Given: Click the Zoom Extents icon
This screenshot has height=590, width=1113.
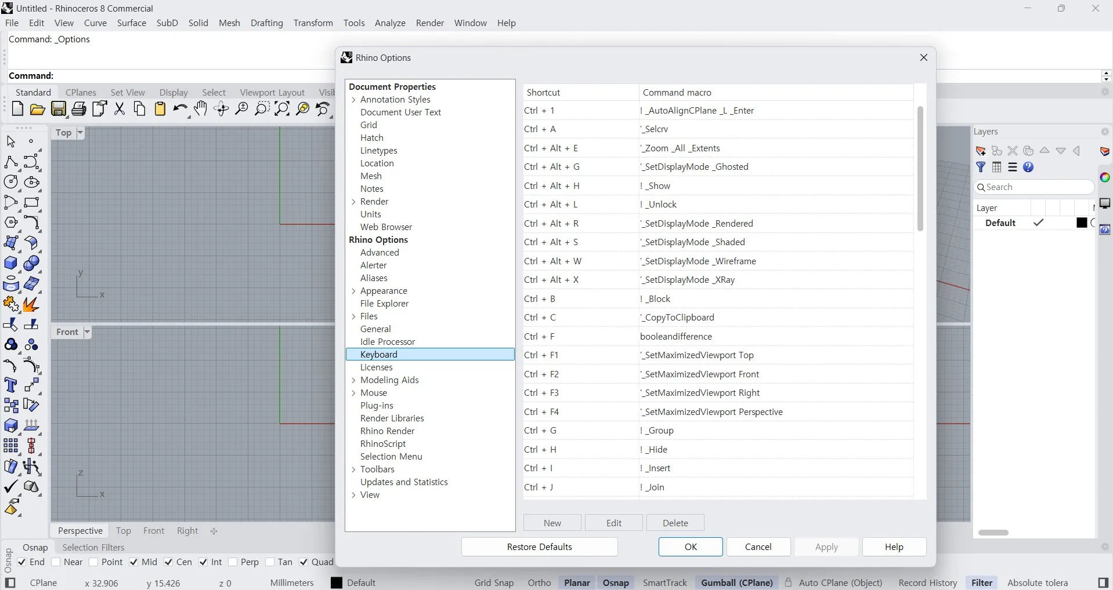Looking at the screenshot, I should tap(282, 109).
